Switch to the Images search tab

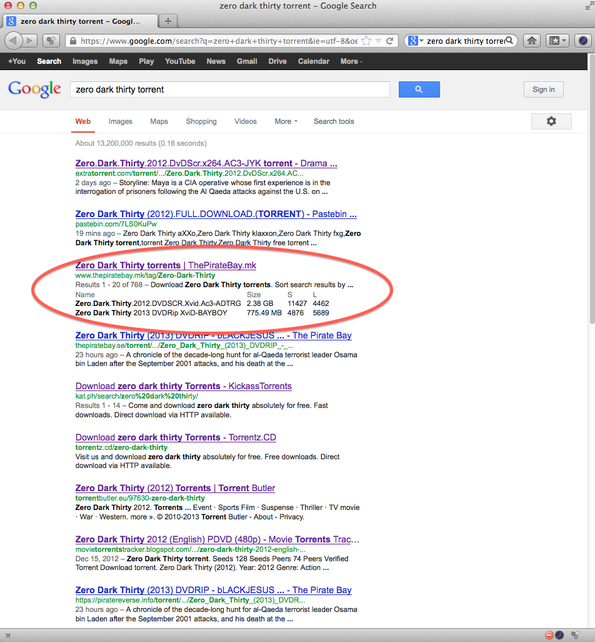click(120, 121)
